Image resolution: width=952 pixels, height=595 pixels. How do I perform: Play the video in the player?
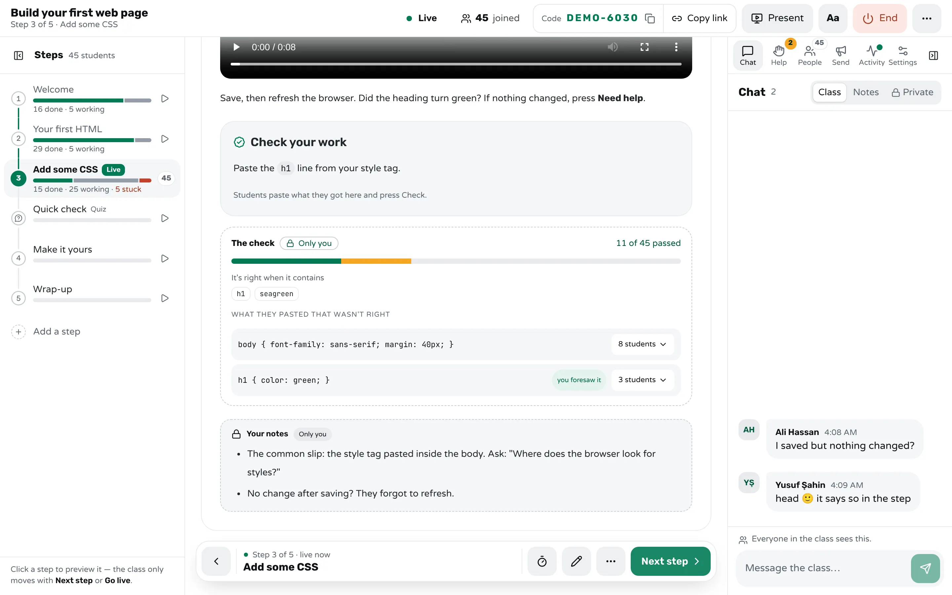[x=236, y=47]
